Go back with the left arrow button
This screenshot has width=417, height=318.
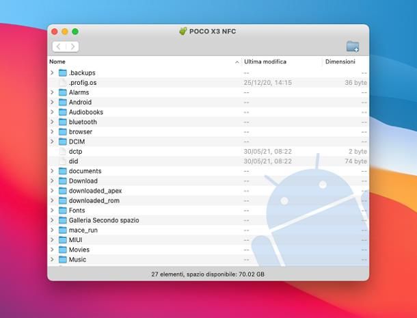tap(59, 47)
